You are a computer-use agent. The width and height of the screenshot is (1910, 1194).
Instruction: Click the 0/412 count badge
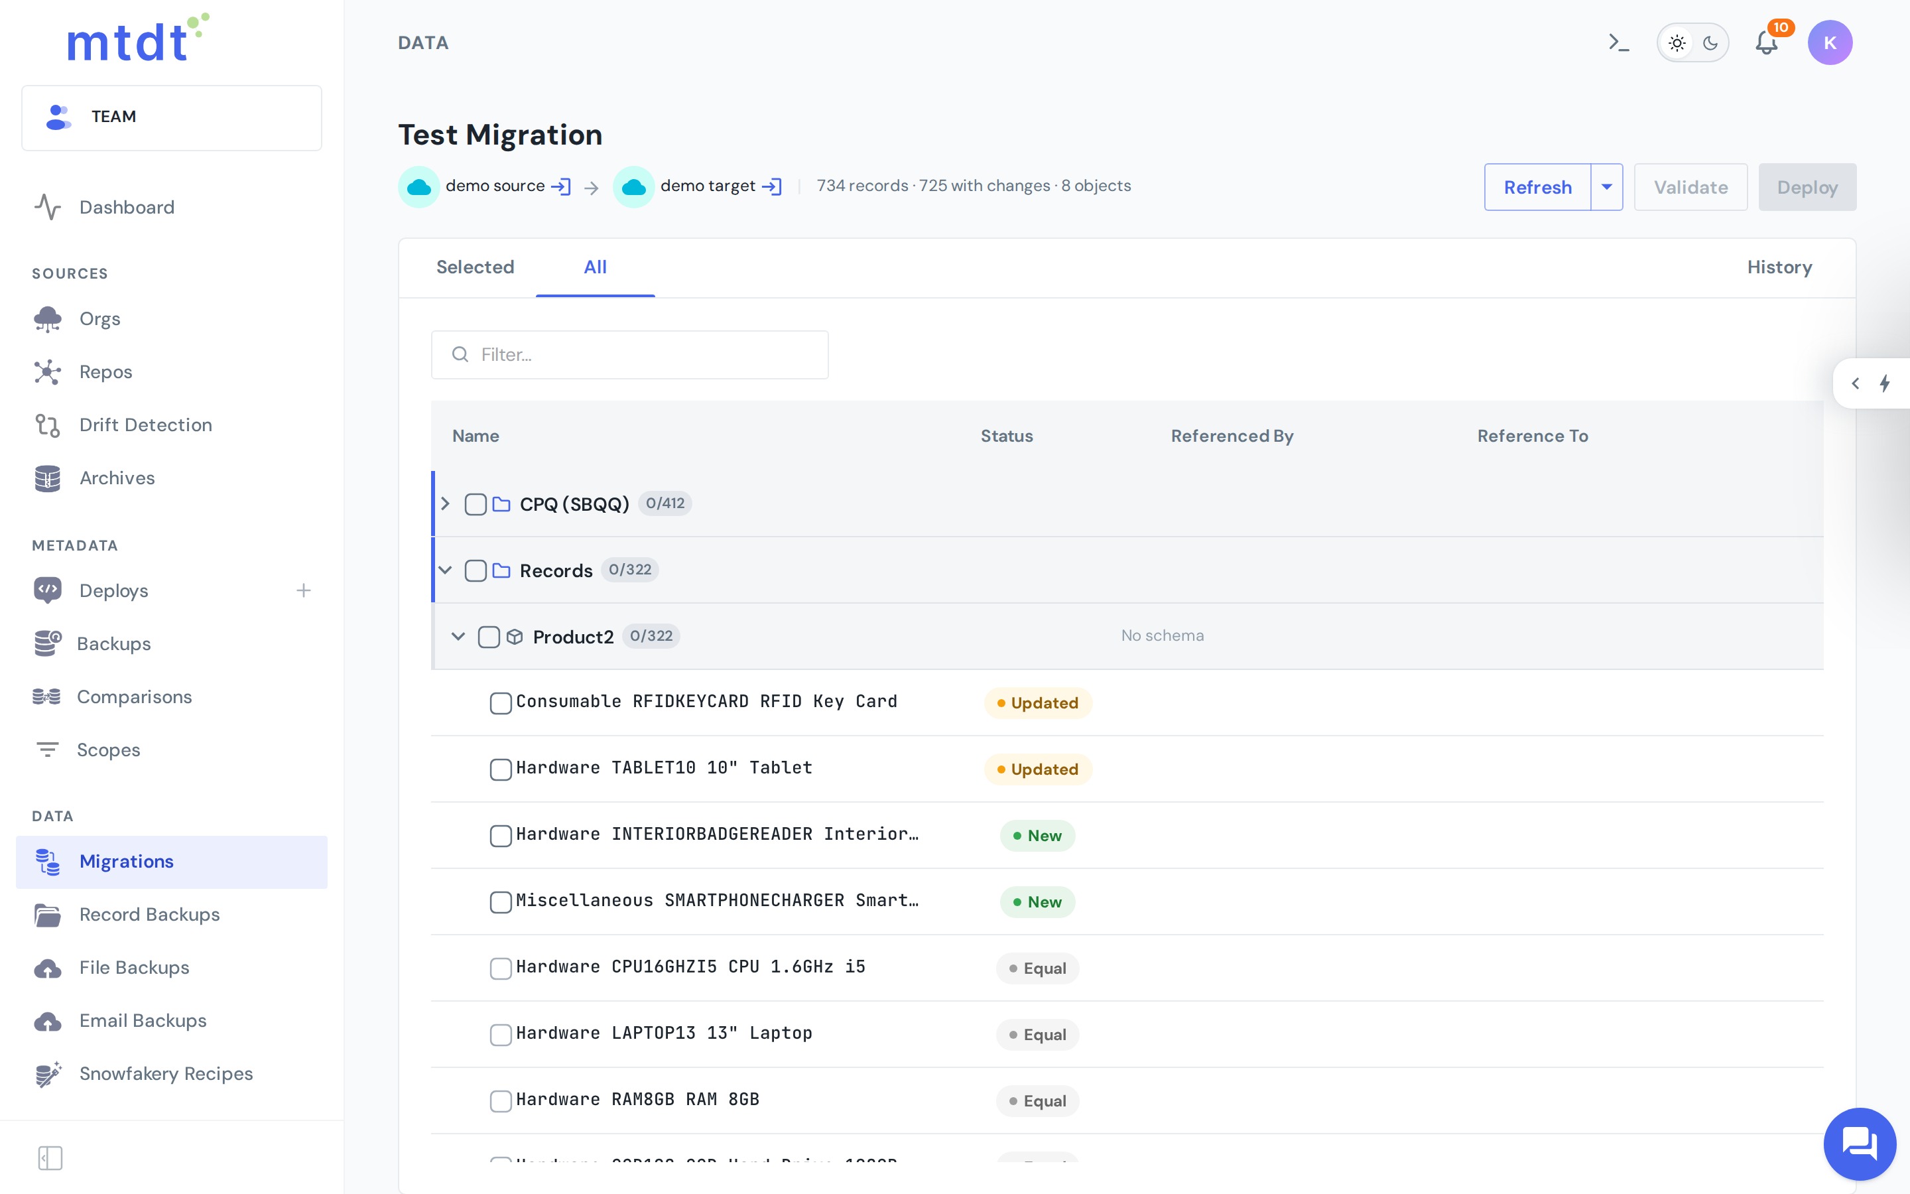click(x=665, y=503)
